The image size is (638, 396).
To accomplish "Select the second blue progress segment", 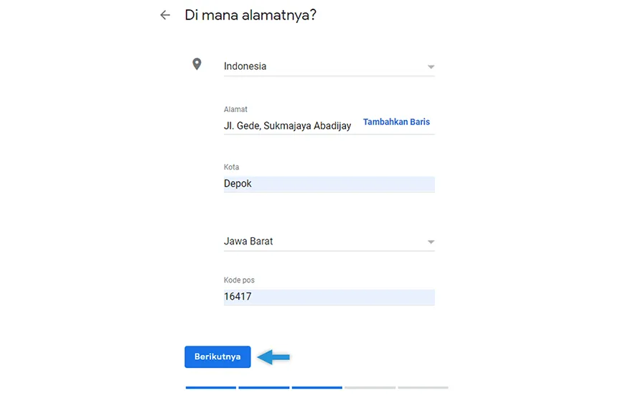I will pyautogui.click(x=263, y=387).
